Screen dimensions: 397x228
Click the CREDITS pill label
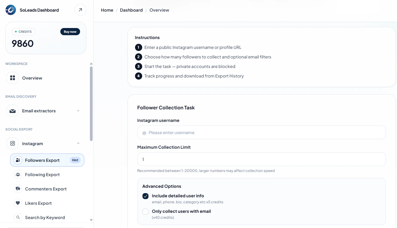(x=23, y=32)
